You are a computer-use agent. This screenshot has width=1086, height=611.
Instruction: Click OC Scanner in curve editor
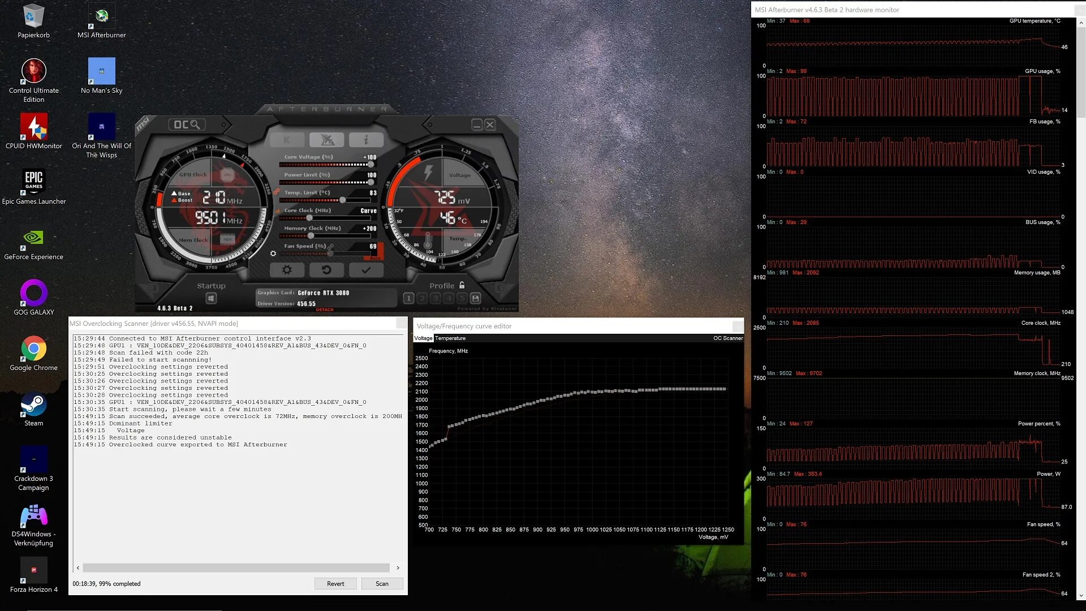pos(728,338)
